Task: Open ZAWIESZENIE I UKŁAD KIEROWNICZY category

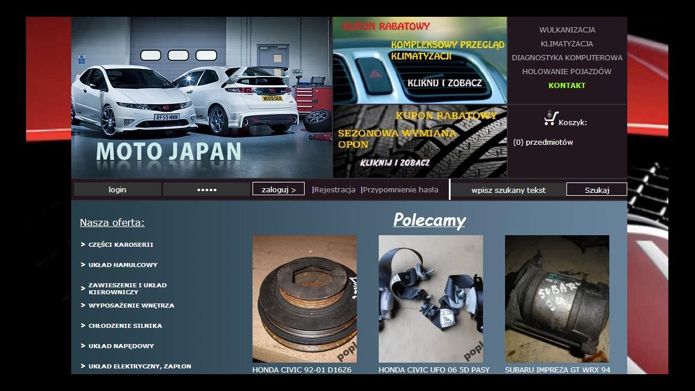Action: point(127,288)
